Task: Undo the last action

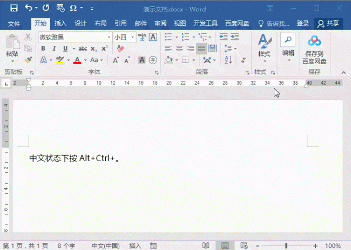Action: pos(29,8)
